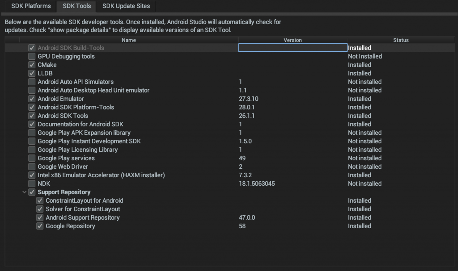The image size is (458, 271).
Task: Click the Google Play services version 49
Action: point(242,158)
